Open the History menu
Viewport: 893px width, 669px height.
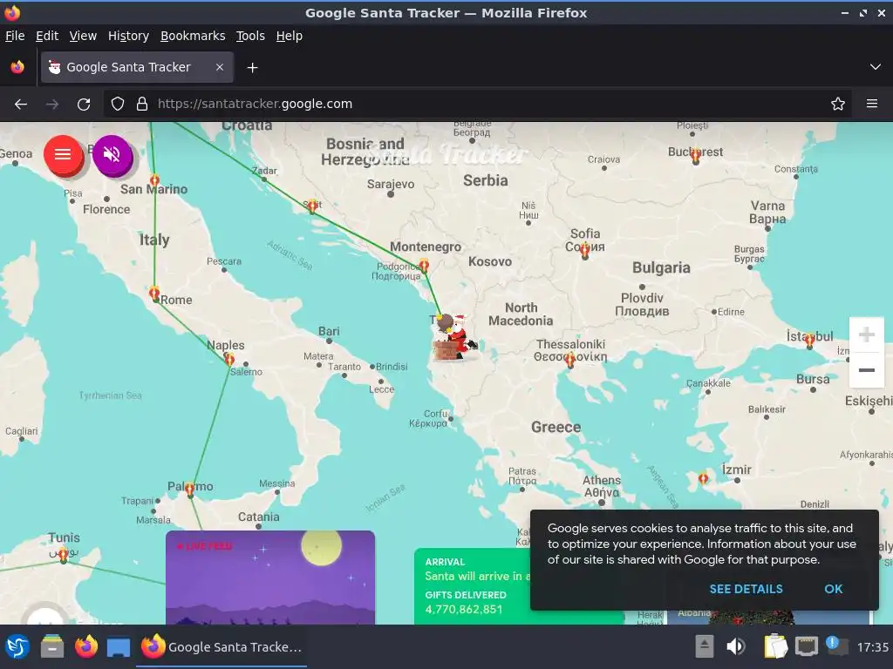[128, 36]
